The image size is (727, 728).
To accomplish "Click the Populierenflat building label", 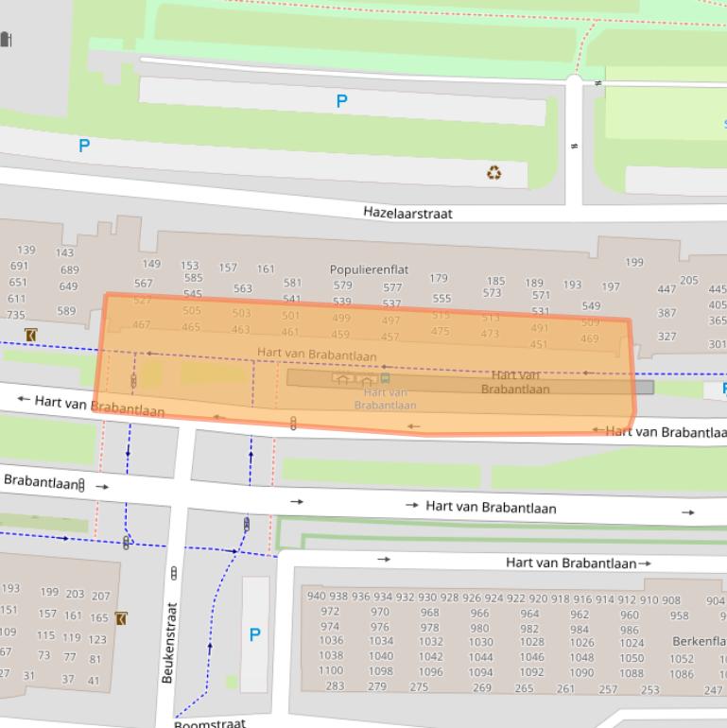I will (x=369, y=269).
